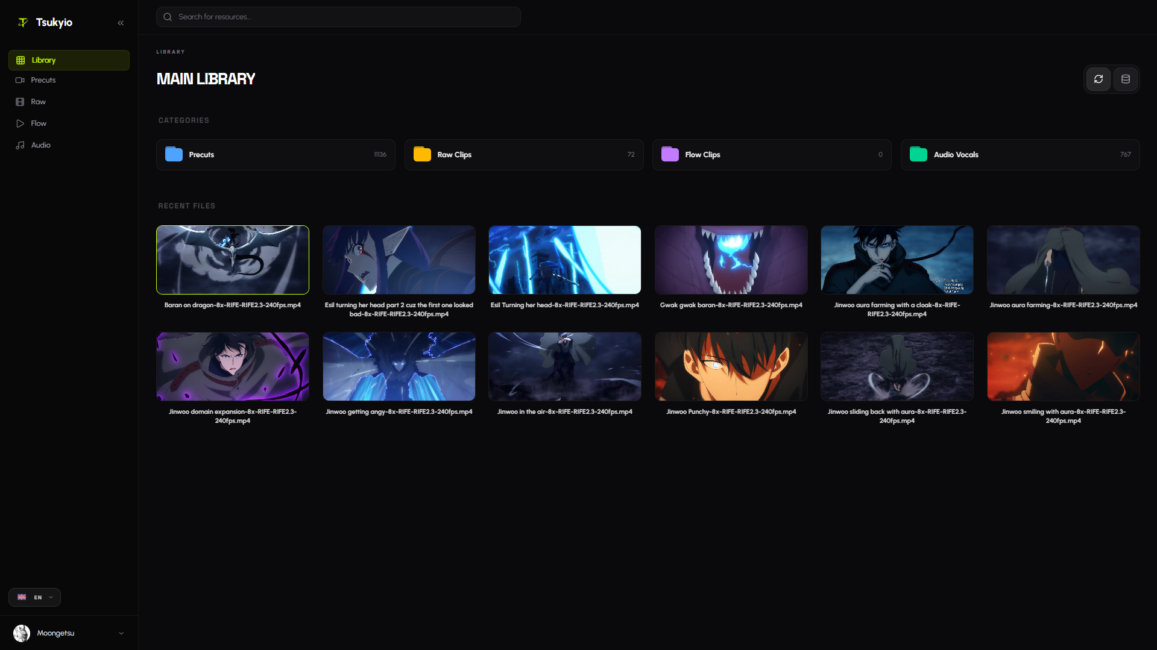Select Audio in the sidebar
Screen dimensions: 1157x650
click(40, 145)
